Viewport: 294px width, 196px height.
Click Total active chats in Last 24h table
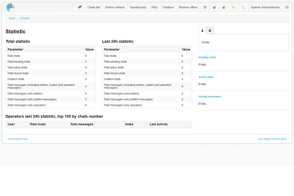[x=147, y=68]
